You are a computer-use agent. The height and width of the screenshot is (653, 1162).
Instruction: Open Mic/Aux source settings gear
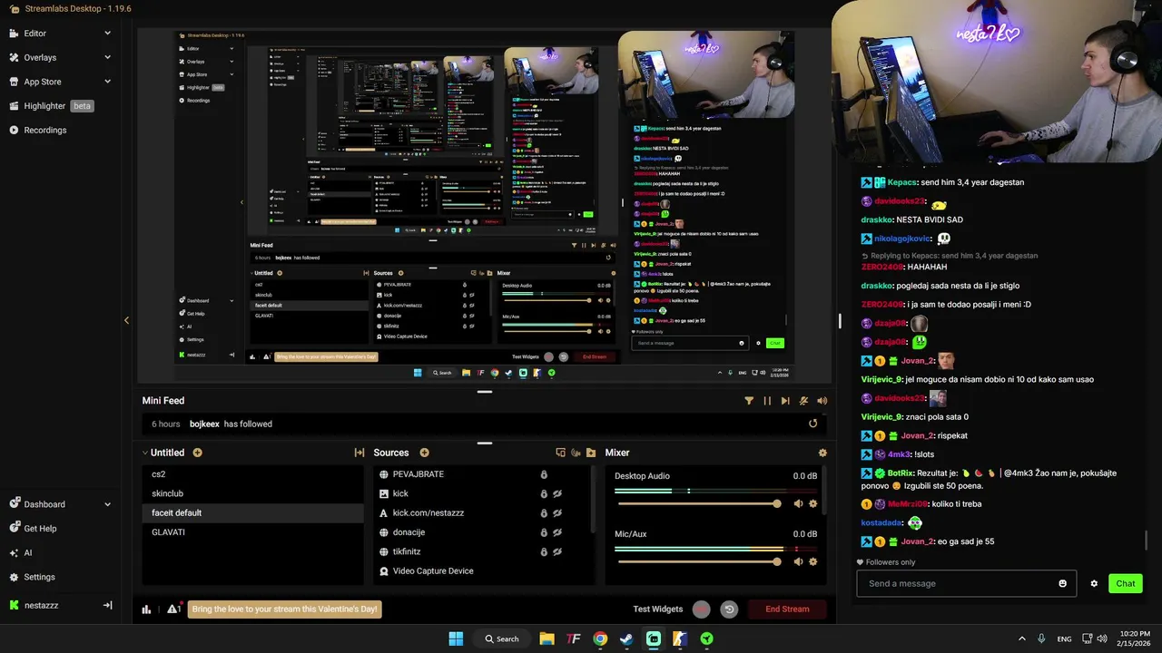coord(812,561)
